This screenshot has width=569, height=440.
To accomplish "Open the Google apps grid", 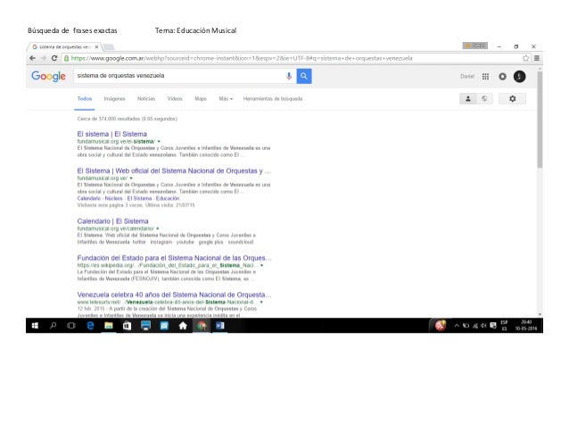I will pyautogui.click(x=485, y=76).
